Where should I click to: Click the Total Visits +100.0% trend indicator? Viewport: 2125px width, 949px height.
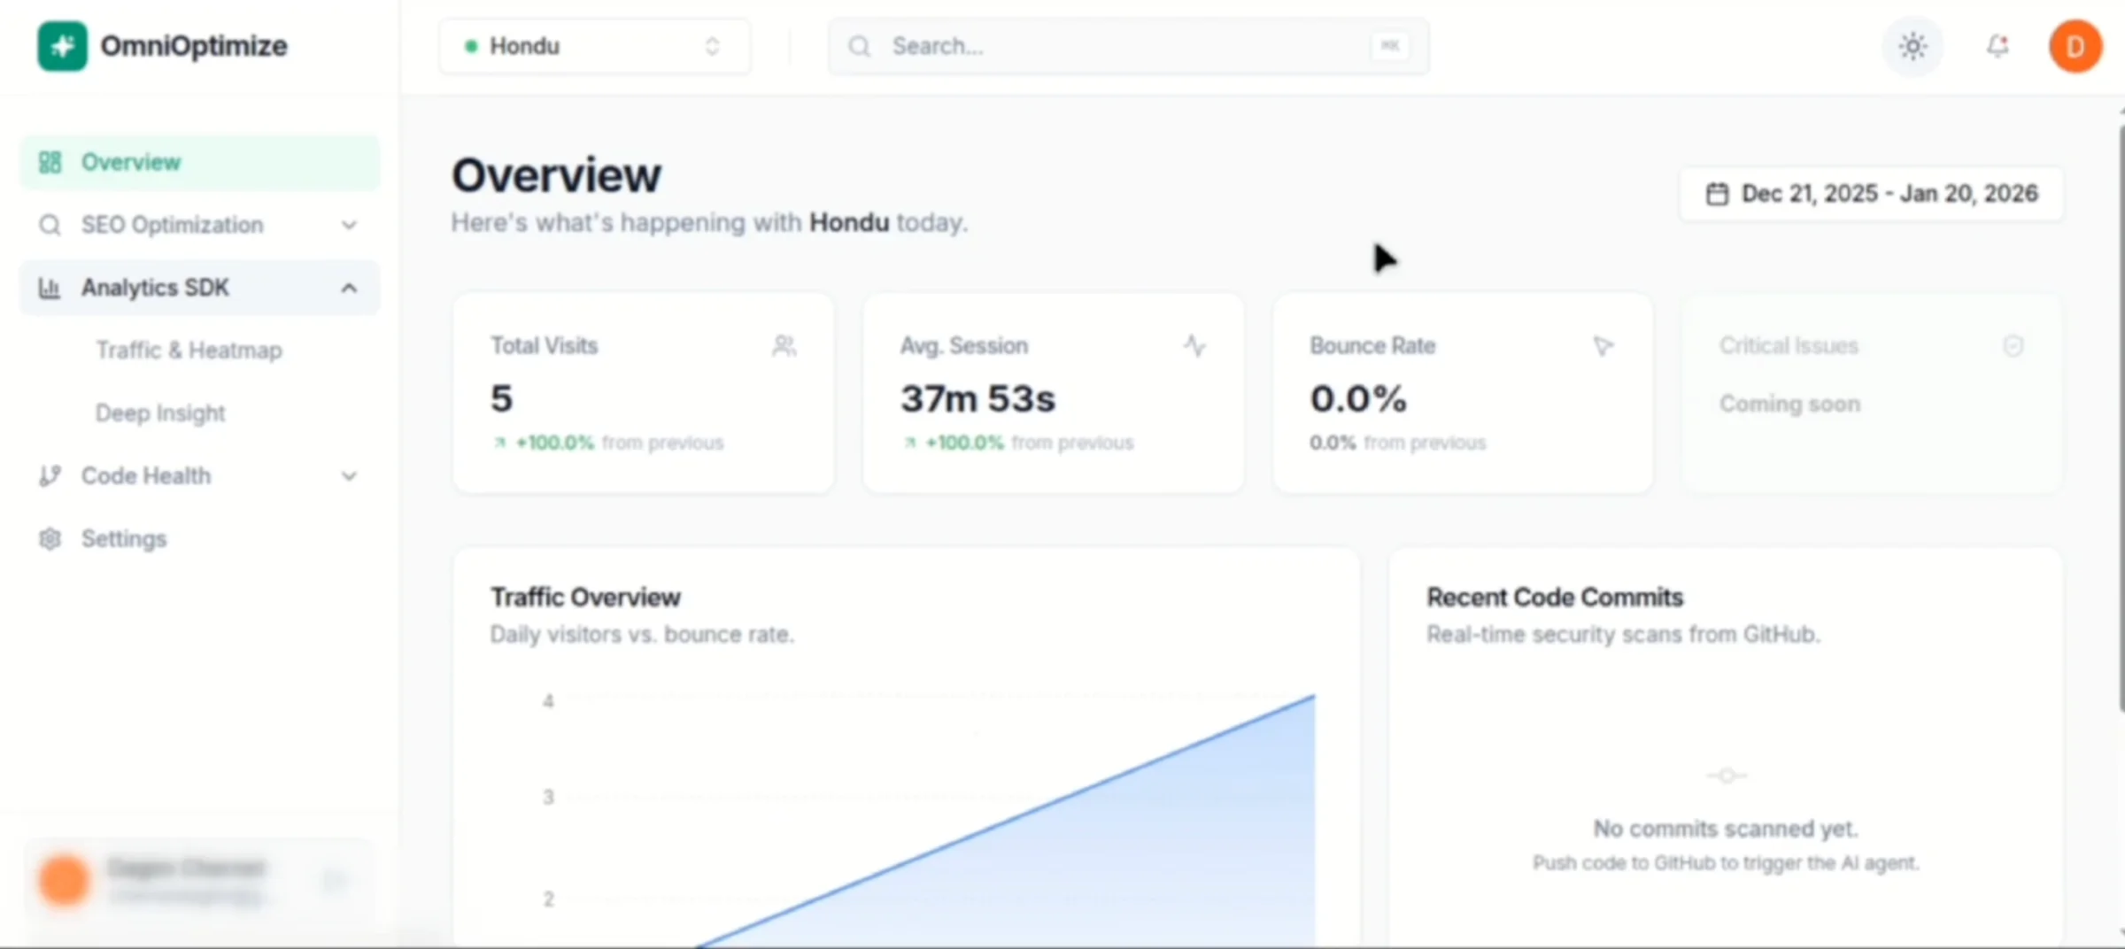[544, 443]
